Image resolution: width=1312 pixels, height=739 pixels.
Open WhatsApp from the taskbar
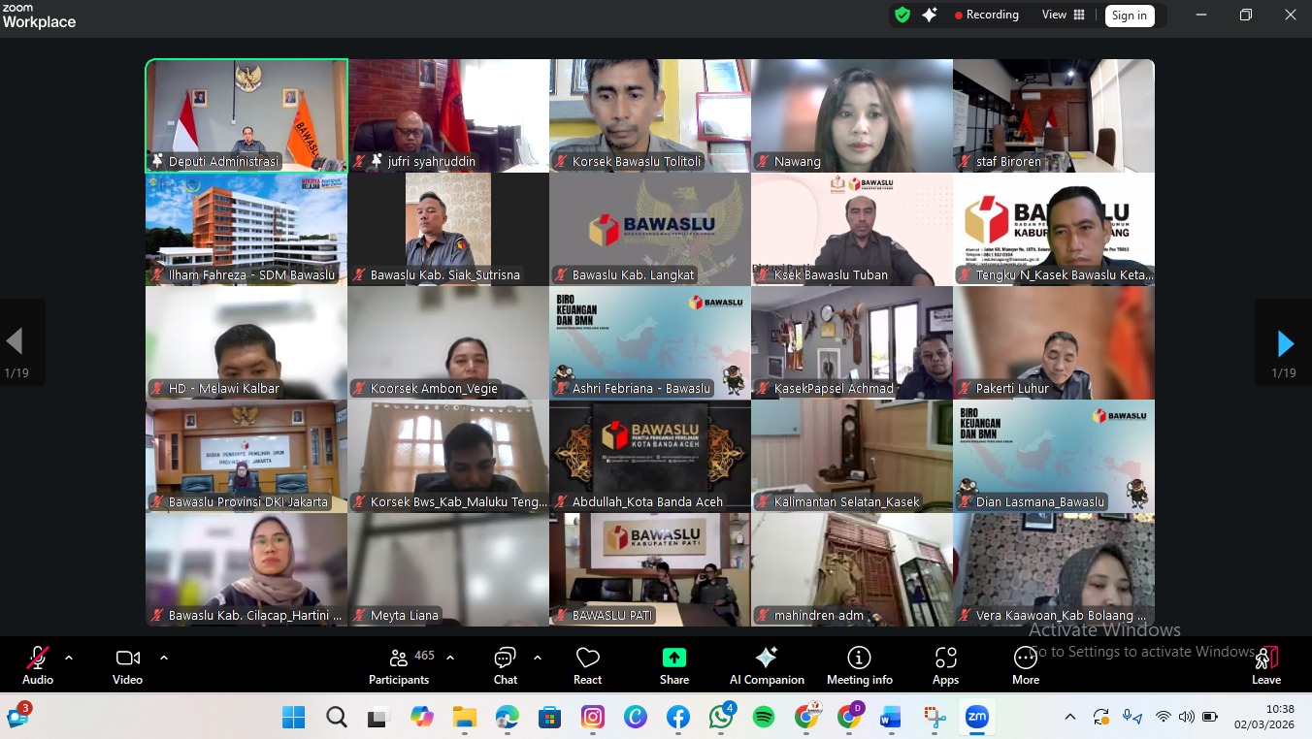pos(721,718)
